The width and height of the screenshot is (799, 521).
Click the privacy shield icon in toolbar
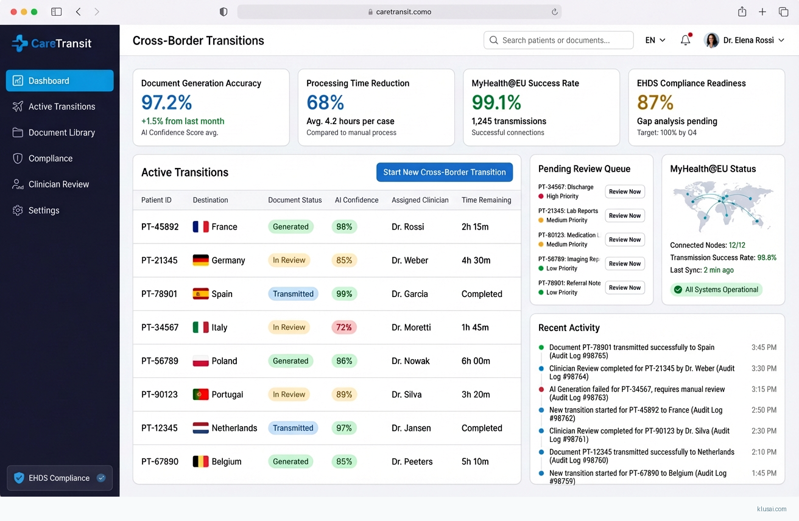coord(224,12)
